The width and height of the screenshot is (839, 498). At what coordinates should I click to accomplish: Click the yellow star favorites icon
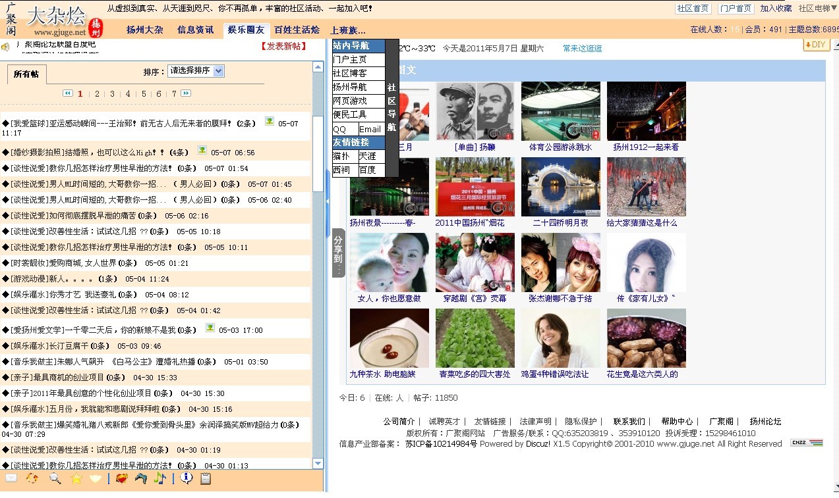(76, 478)
